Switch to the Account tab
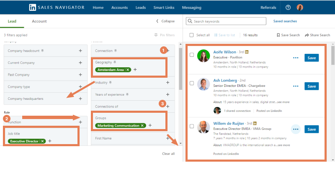Image resolution: width=335 pixels, height=170 pixels. [x=39, y=21]
